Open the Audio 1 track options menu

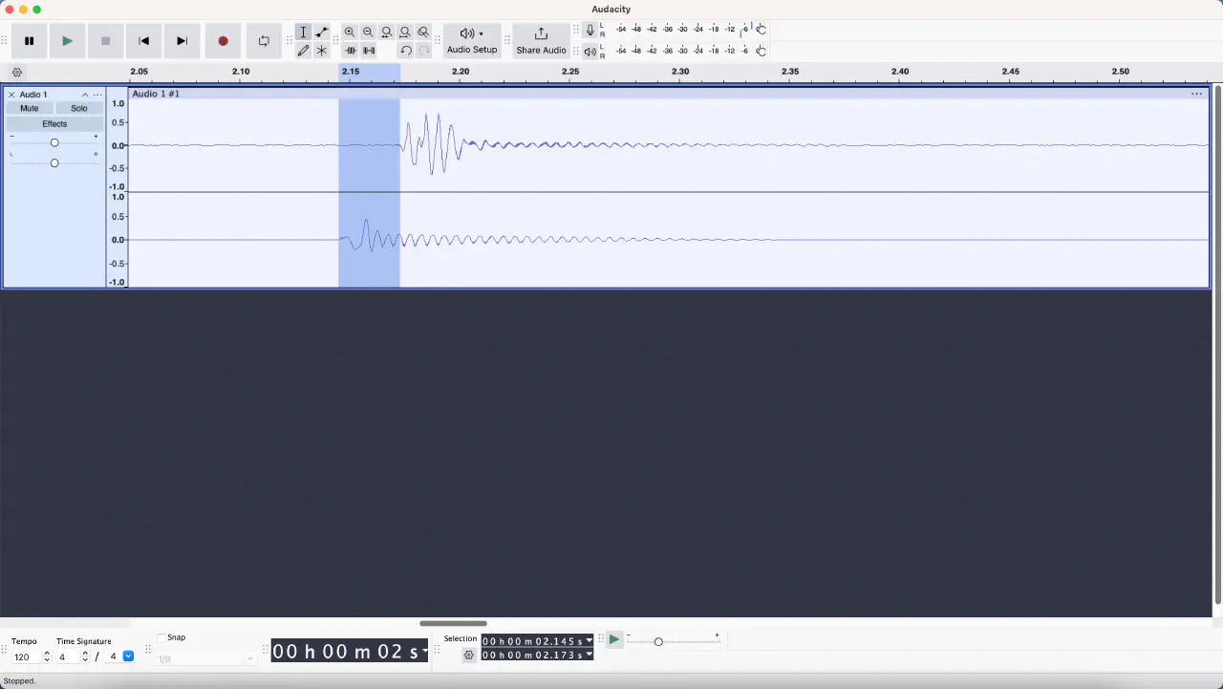point(97,95)
